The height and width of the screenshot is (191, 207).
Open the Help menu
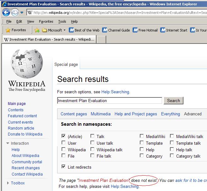coord(74,21)
